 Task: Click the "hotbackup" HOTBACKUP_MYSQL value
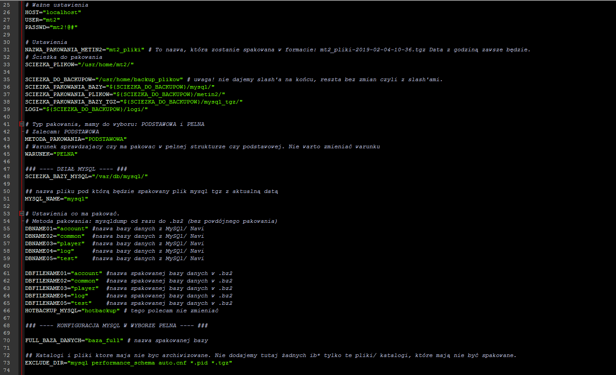(x=101, y=311)
